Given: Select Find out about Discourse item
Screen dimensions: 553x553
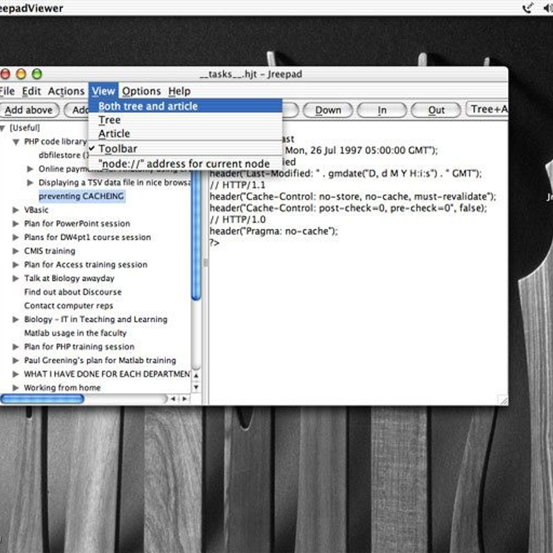Looking at the screenshot, I should tap(73, 292).
